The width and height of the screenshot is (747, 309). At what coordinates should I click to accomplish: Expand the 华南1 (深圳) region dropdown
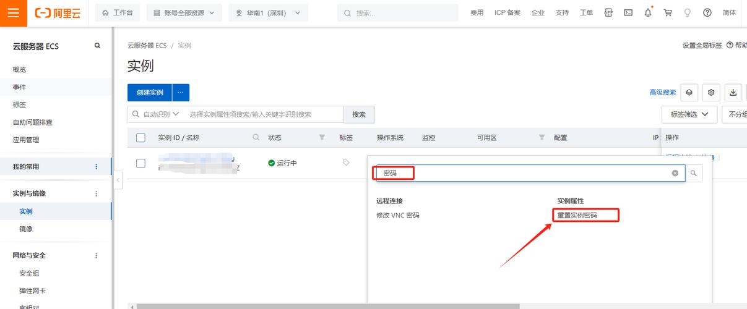coord(268,13)
